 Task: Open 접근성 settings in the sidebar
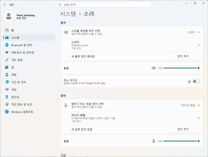tap(29, 97)
